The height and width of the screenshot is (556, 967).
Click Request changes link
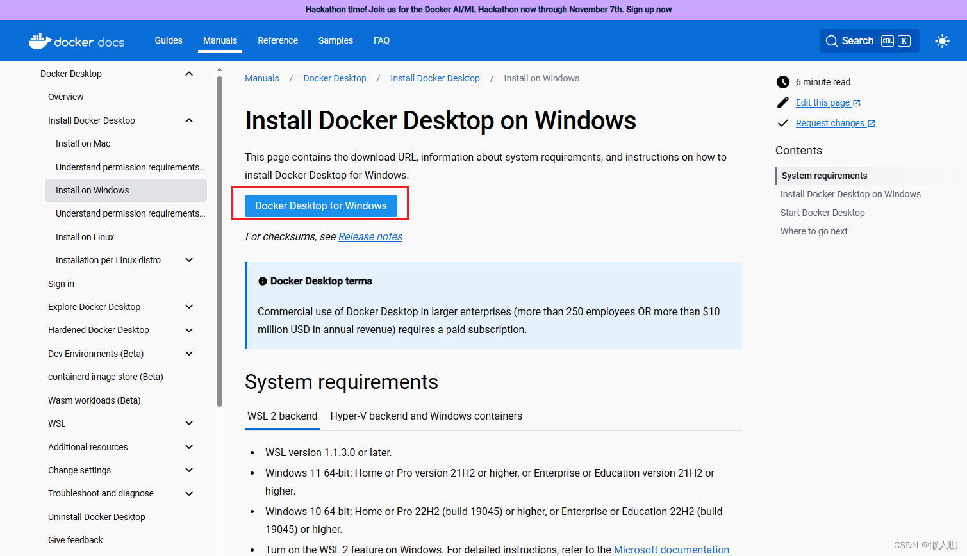[835, 123]
